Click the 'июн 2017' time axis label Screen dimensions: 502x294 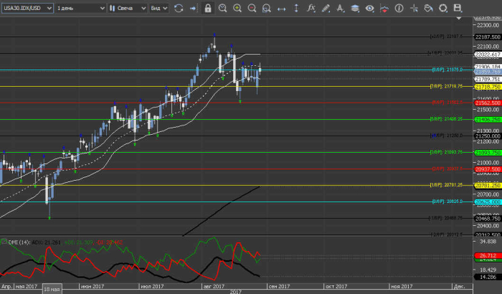pos(93,286)
